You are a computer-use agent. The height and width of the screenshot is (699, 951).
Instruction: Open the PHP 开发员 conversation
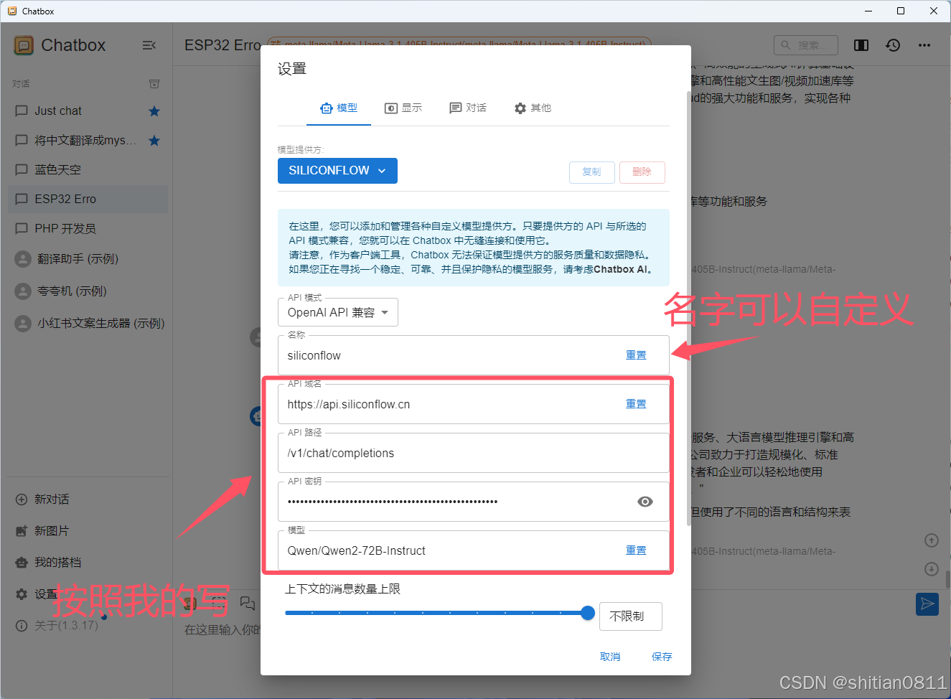[x=88, y=229]
